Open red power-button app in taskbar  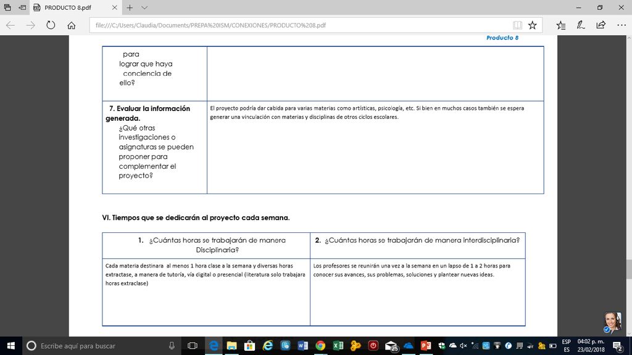(x=373, y=346)
